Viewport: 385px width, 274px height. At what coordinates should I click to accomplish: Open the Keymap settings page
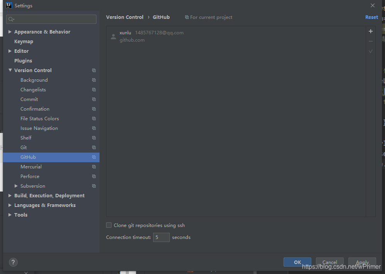pyautogui.click(x=24, y=42)
